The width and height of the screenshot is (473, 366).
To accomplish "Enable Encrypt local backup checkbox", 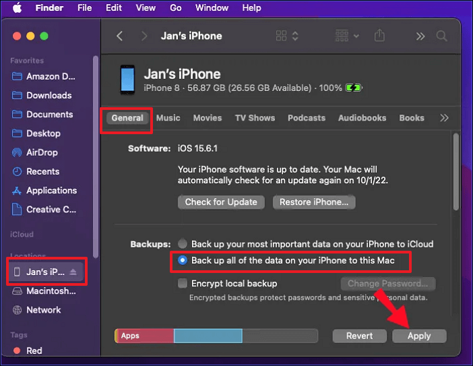I will click(x=183, y=283).
